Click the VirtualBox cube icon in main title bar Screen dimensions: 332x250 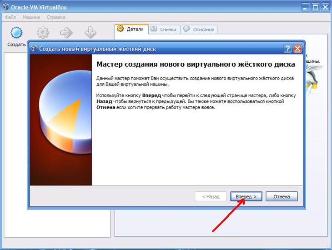pyautogui.click(x=6, y=7)
